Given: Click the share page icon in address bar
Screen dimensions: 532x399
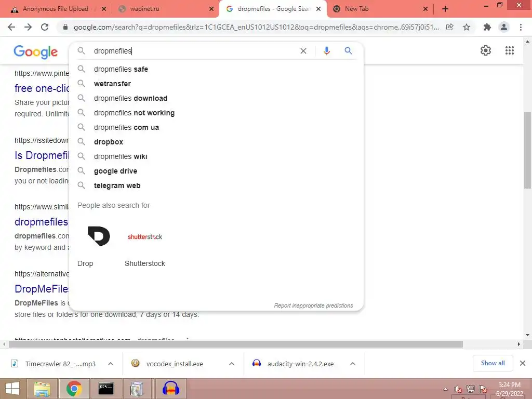Looking at the screenshot, I should [x=450, y=27].
